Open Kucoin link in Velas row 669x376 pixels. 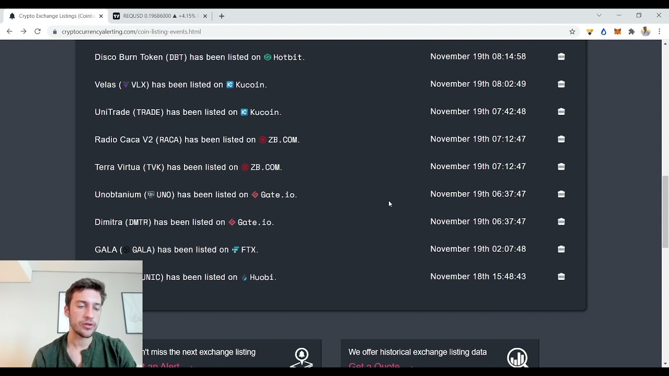pos(250,85)
